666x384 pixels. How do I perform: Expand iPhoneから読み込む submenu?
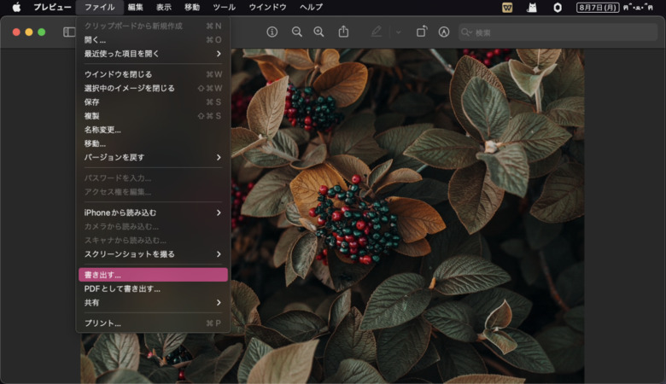point(153,212)
